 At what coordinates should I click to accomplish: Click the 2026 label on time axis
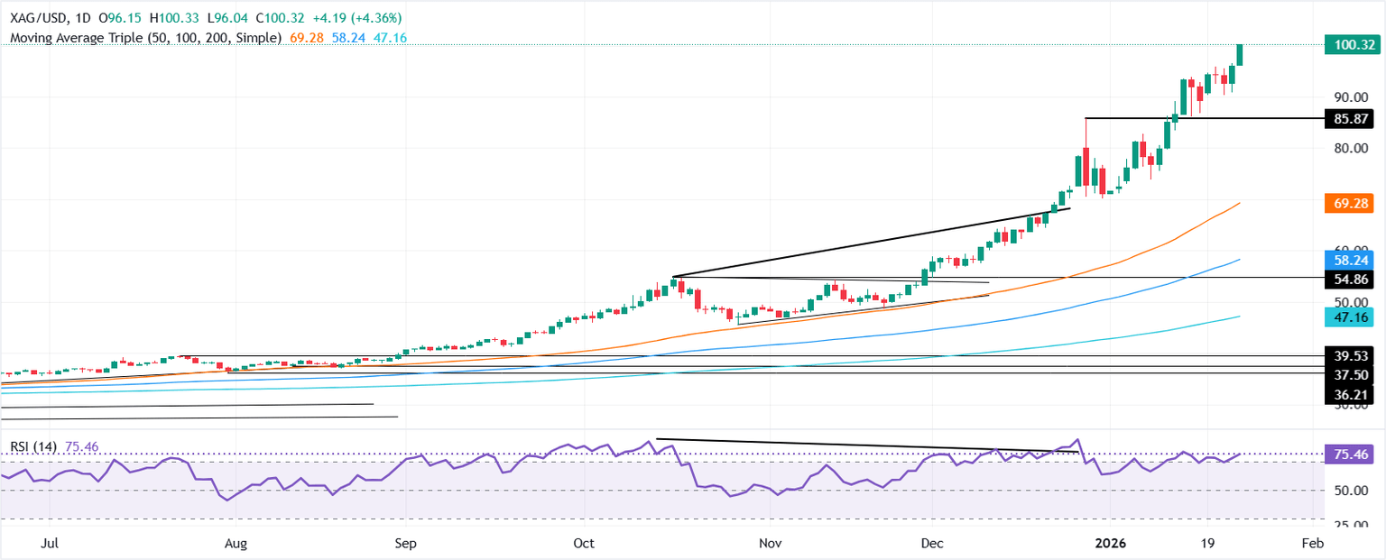(x=1107, y=544)
